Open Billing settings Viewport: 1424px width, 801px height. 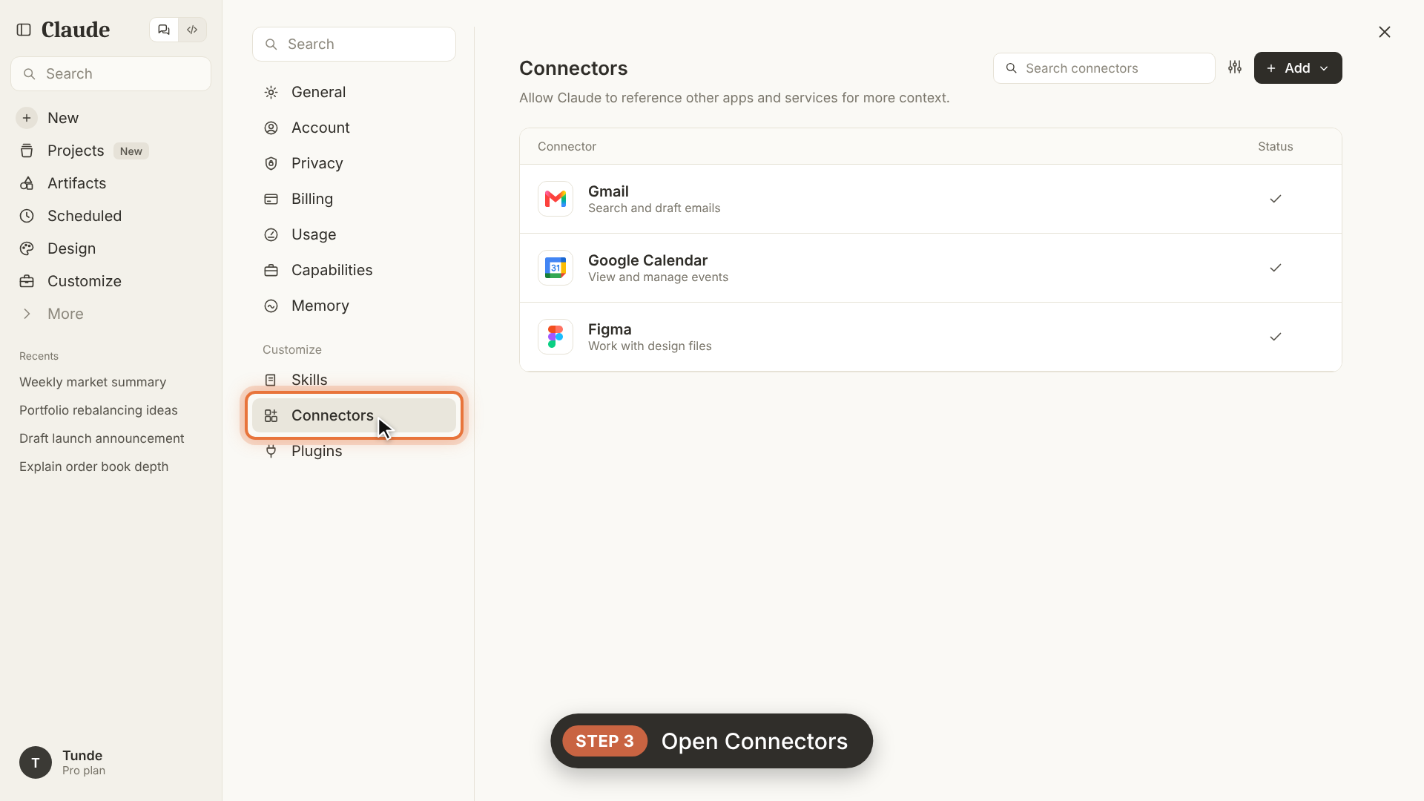[x=354, y=199]
